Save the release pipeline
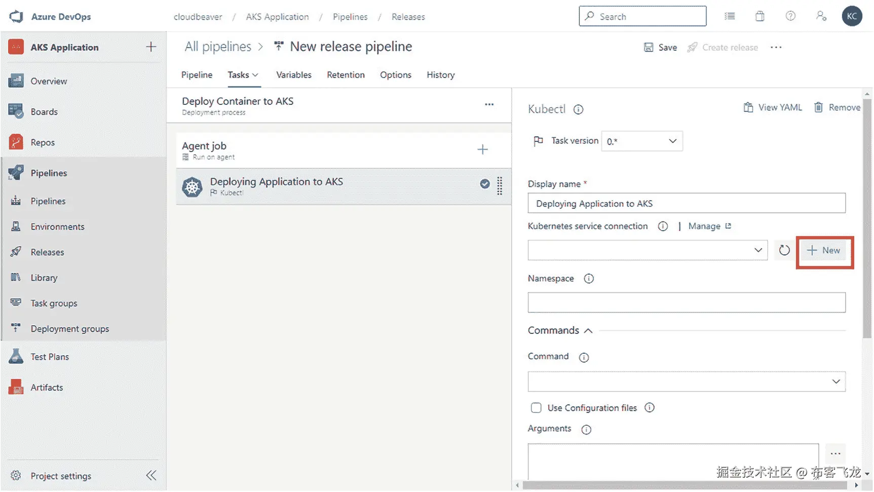The image size is (874, 492). point(660,48)
